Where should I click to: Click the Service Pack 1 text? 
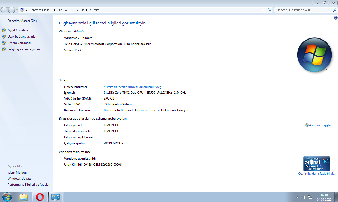pos(74,50)
